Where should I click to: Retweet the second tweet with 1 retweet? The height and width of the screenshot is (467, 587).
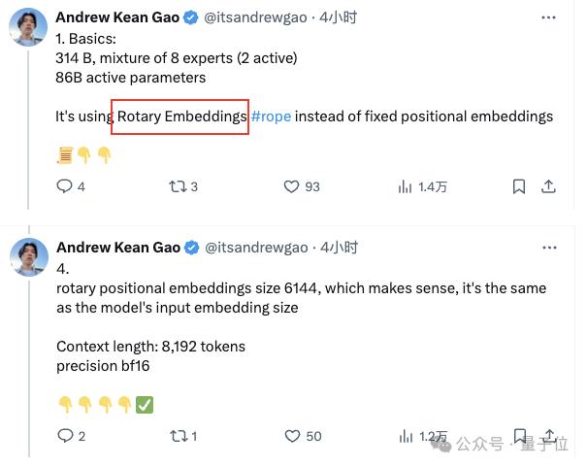(179, 436)
